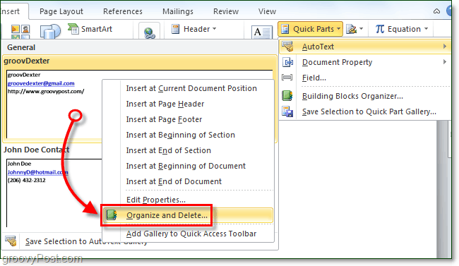This screenshot has height=266, width=459.
Task: Click the Equation pi symbol
Action: click(x=380, y=29)
